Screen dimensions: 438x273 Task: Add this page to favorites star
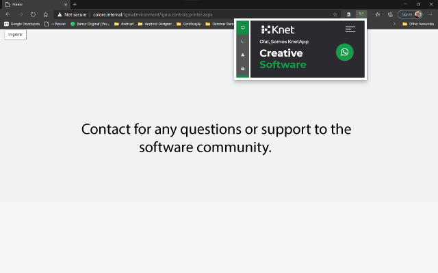pos(335,14)
